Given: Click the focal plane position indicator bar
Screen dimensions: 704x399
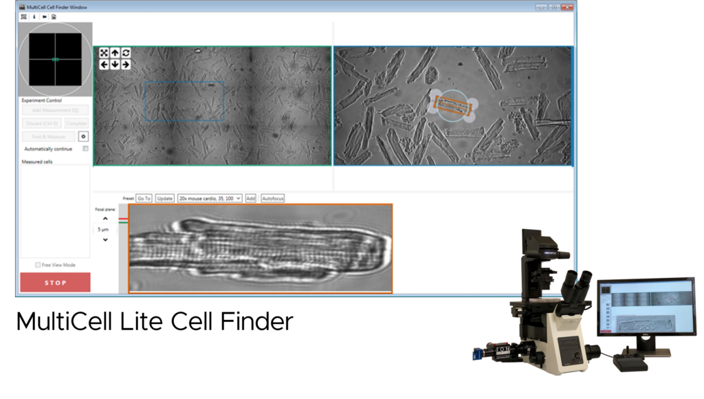Looking at the screenshot, I should tap(123, 248).
